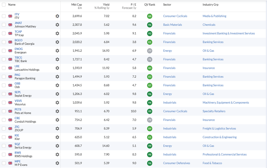Select the M P Evans row checkbox
Image resolution: width=267 pixels, height=168 pixels.
(x=4, y=163)
